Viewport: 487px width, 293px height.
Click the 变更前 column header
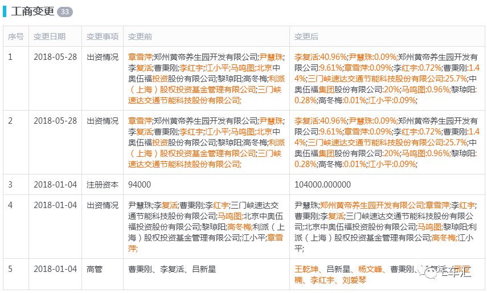pyautogui.click(x=140, y=36)
